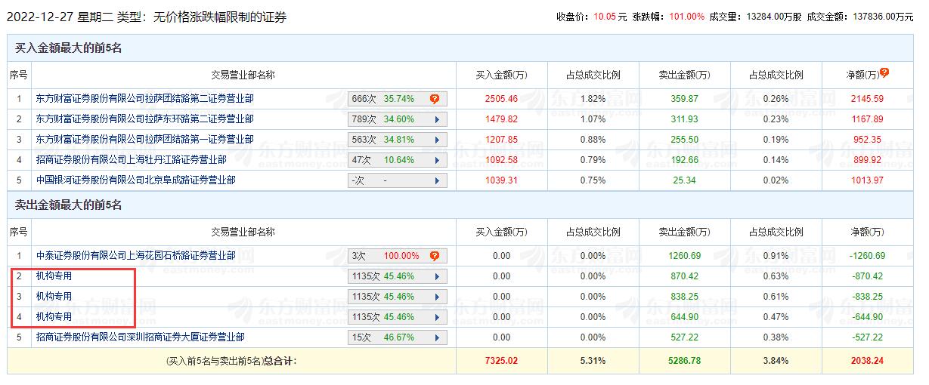Click arrow for 机构专用 in sell row 4
The image size is (929, 385).
[436, 317]
